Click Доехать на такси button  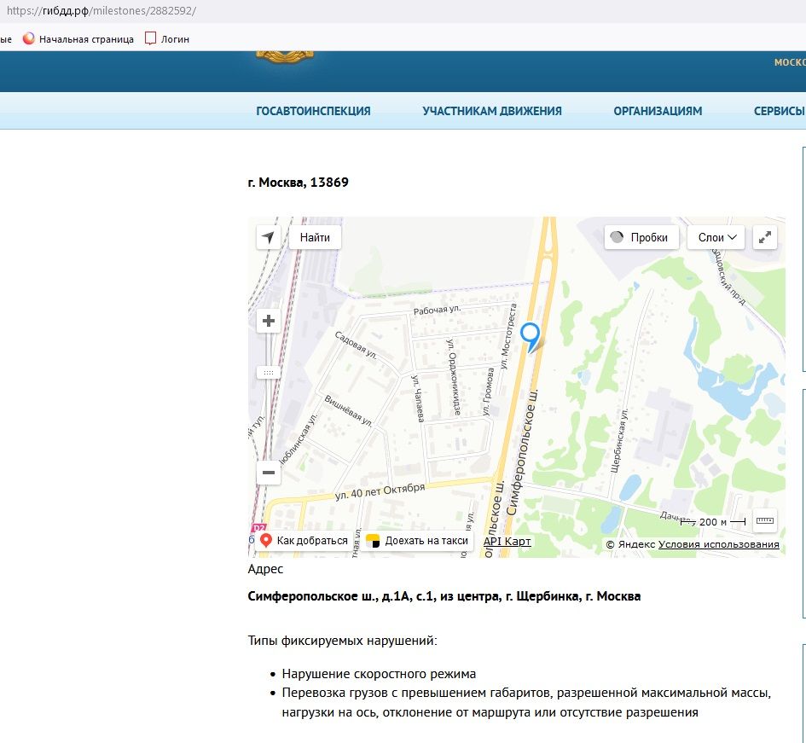[x=417, y=541]
